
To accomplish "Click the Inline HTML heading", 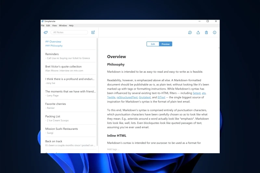I will (x=117, y=136).
